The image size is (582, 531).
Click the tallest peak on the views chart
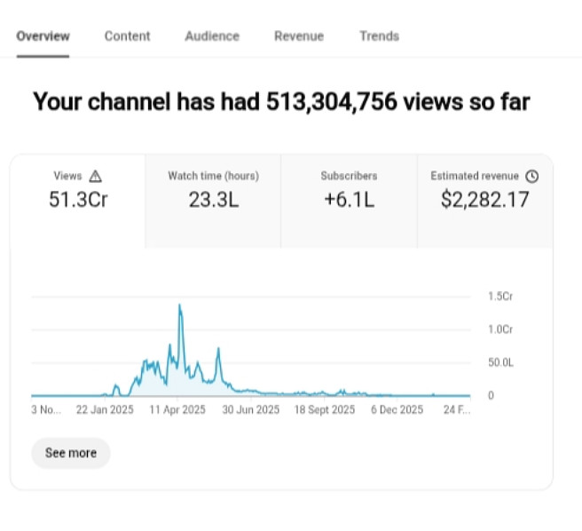180,306
